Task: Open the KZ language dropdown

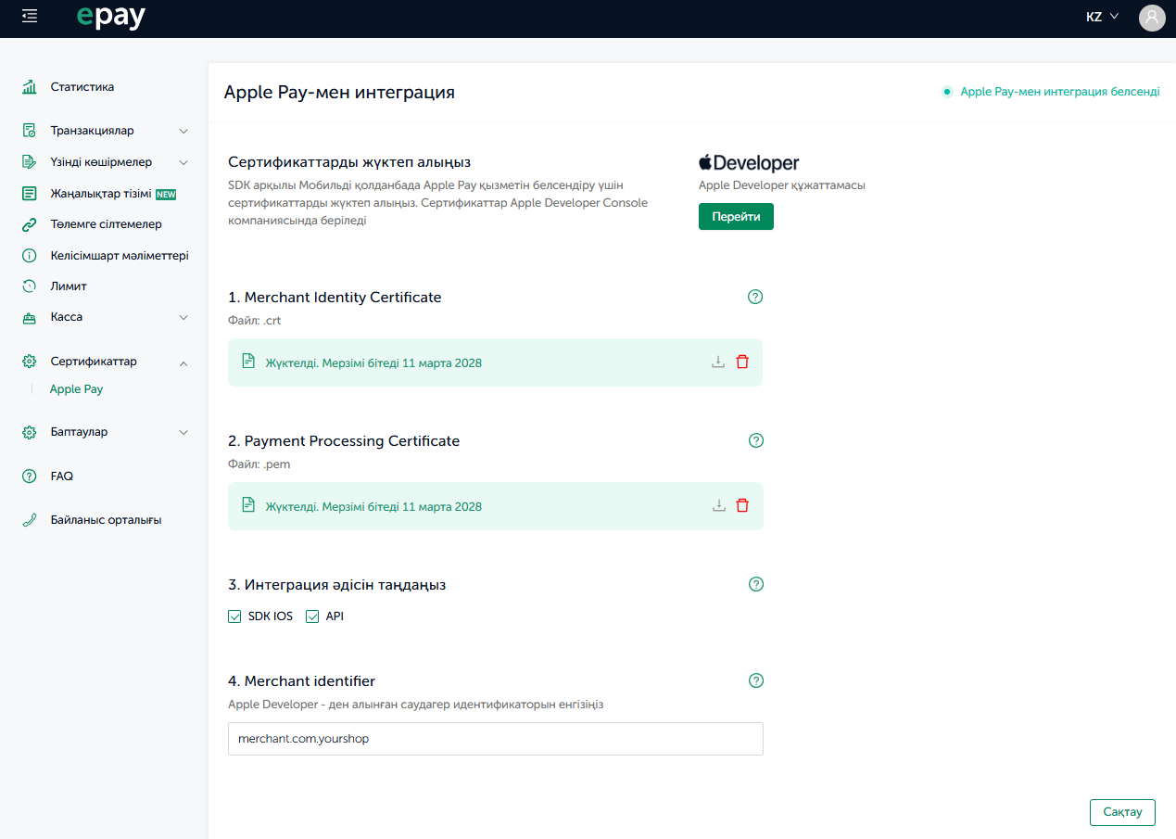Action: click(1103, 17)
